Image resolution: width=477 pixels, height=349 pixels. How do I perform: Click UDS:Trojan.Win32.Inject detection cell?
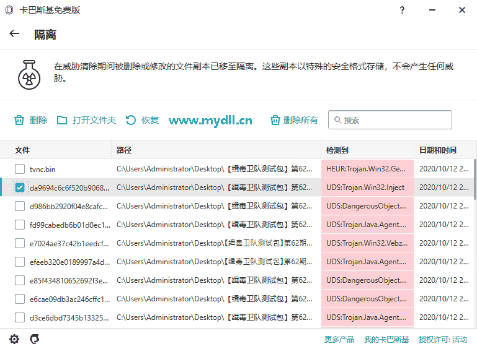click(367, 187)
